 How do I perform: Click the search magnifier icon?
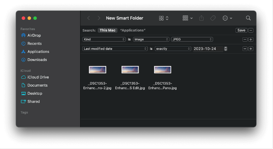coord(248,18)
